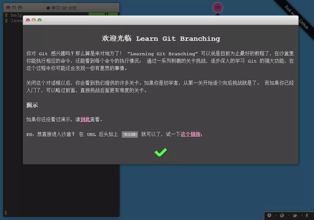
Task: Open help via question mark icon
Action: (269, 215)
